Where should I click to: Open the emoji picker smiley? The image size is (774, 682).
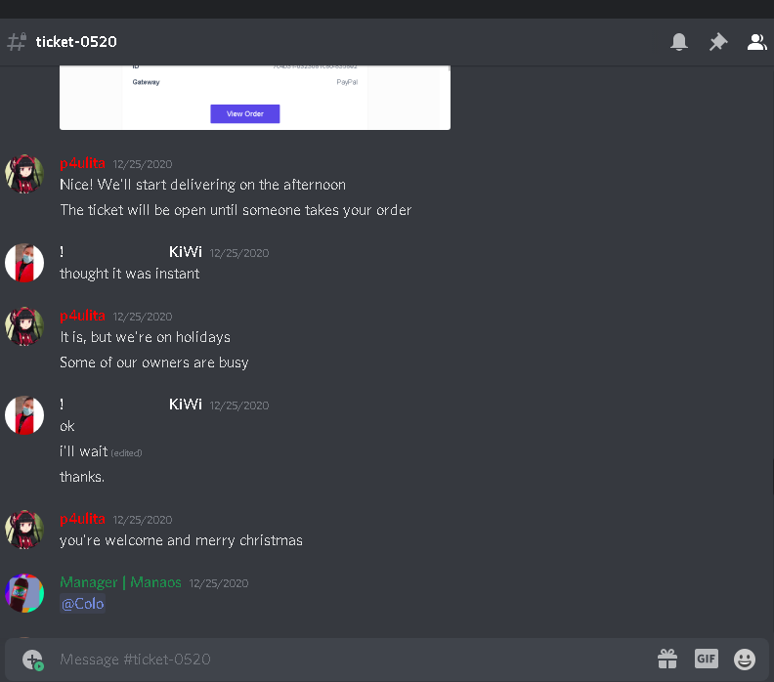point(745,660)
